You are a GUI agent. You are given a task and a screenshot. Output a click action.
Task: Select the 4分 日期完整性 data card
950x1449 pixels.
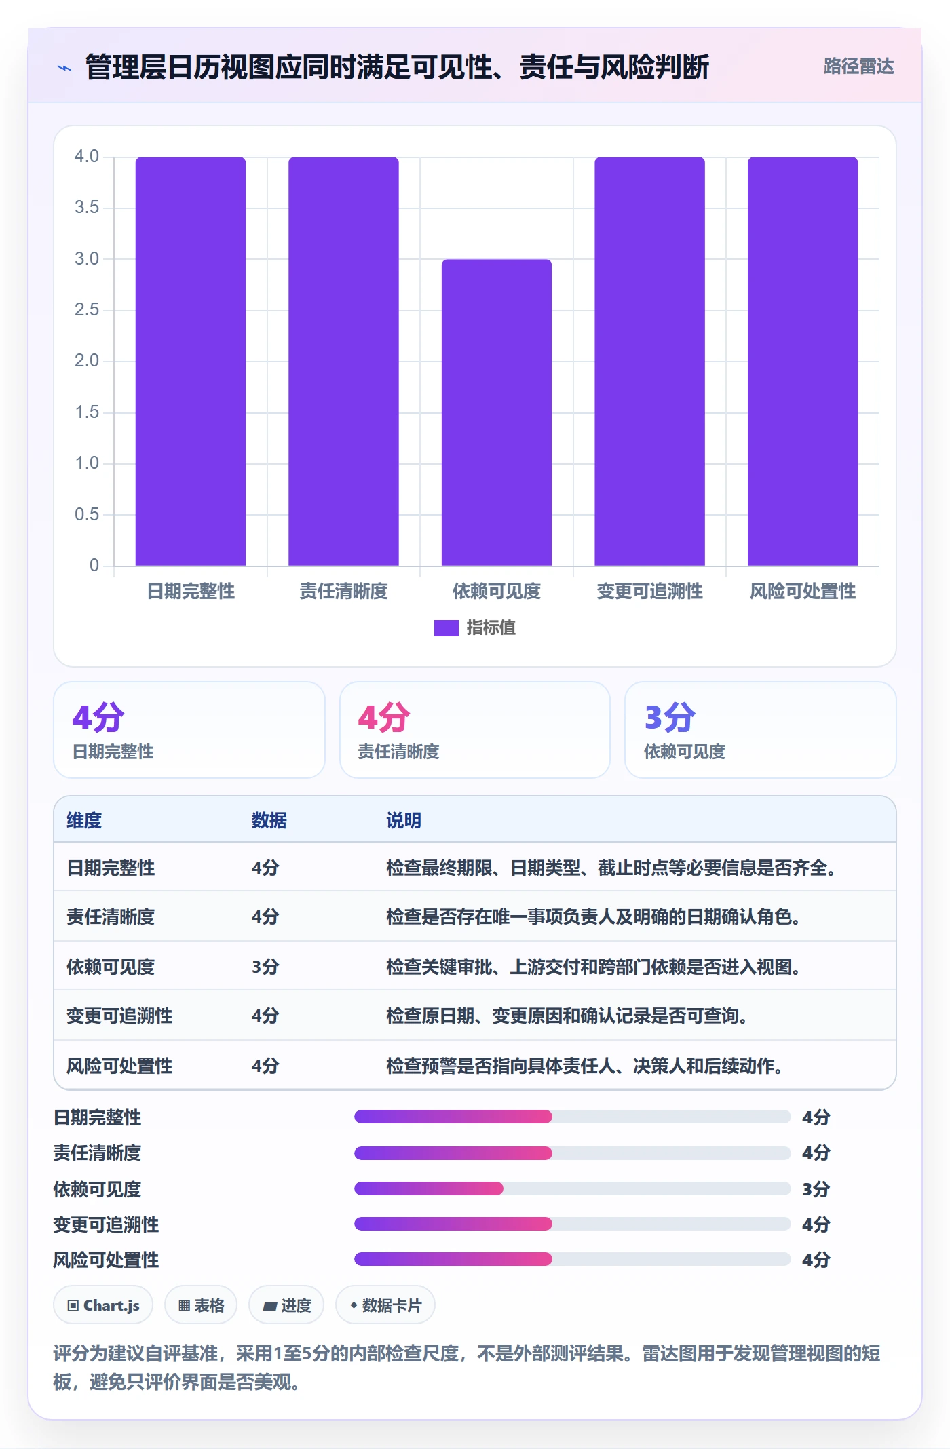click(x=189, y=730)
